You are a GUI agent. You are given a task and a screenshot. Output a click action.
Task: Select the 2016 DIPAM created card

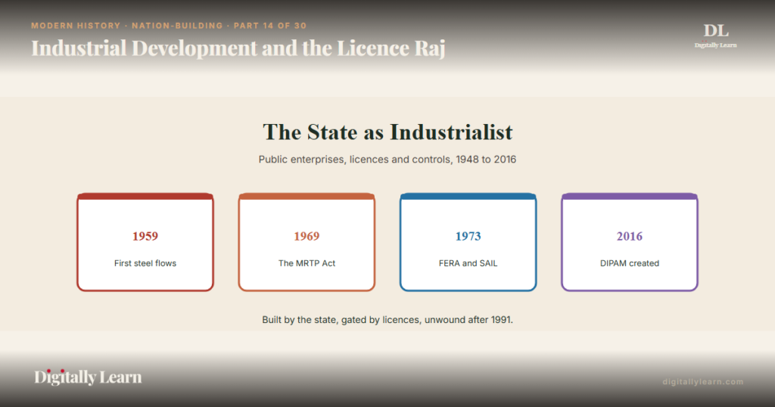coord(629,242)
